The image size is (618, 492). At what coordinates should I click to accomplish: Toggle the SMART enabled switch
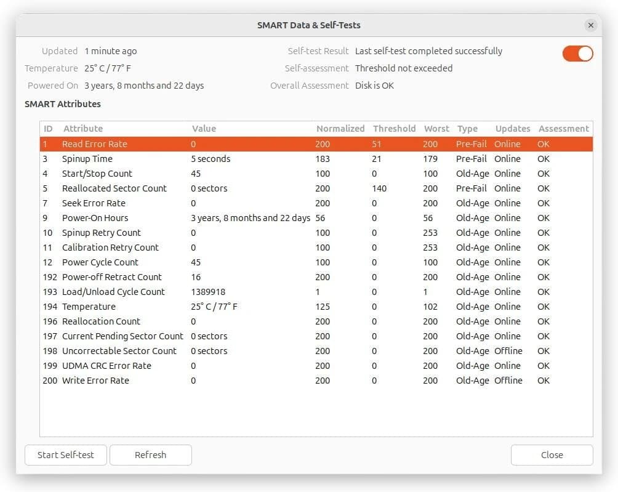(x=577, y=54)
